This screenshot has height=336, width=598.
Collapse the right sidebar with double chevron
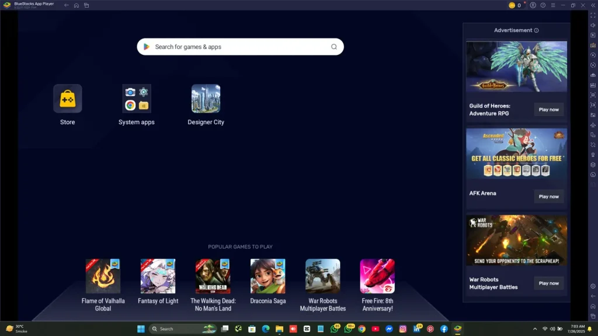click(x=593, y=5)
